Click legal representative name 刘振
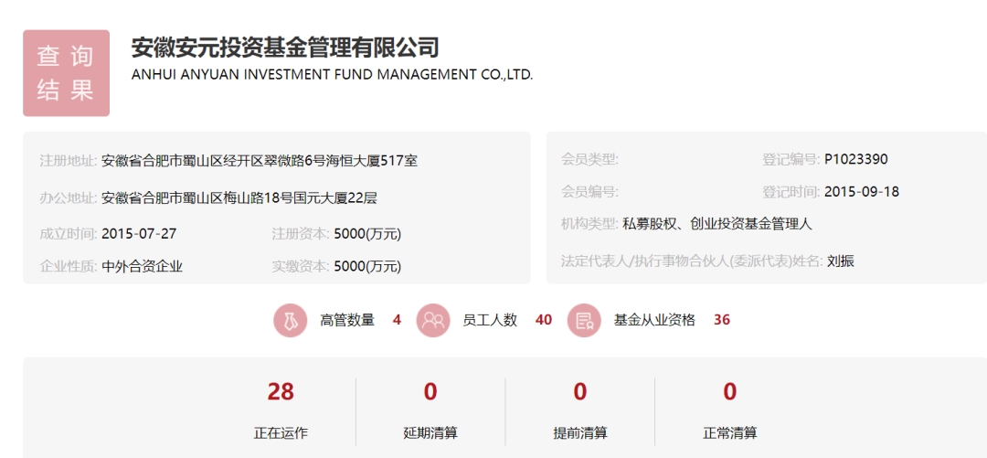This screenshot has width=987, height=458. click(x=841, y=261)
